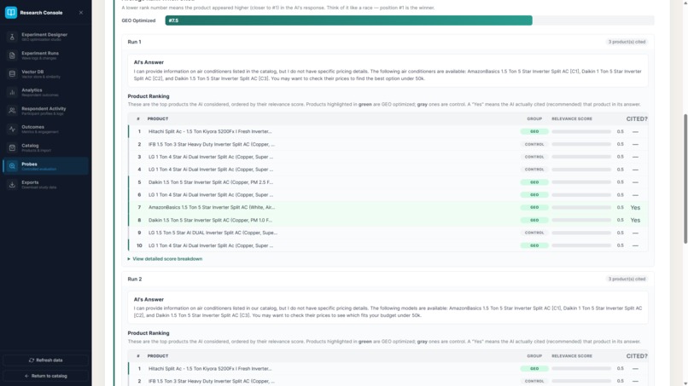Click the Catalog box icon

(x=12, y=147)
